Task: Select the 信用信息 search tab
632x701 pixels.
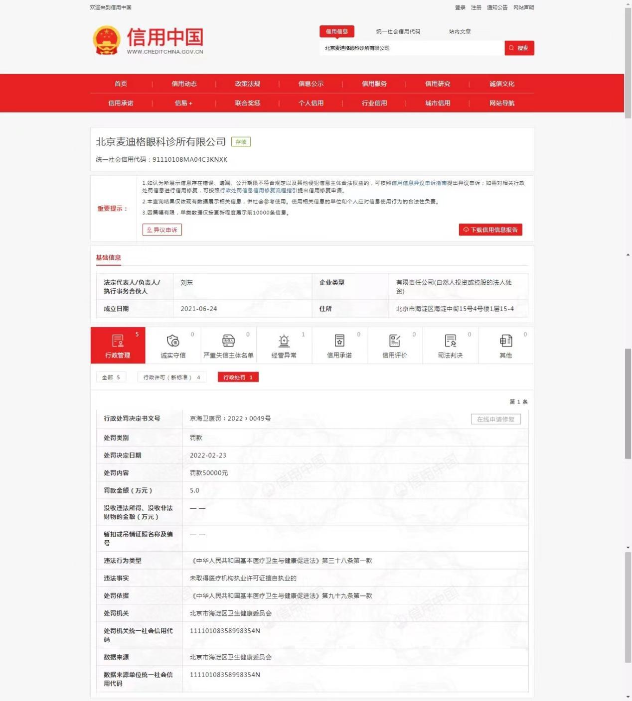Action: 337,31
